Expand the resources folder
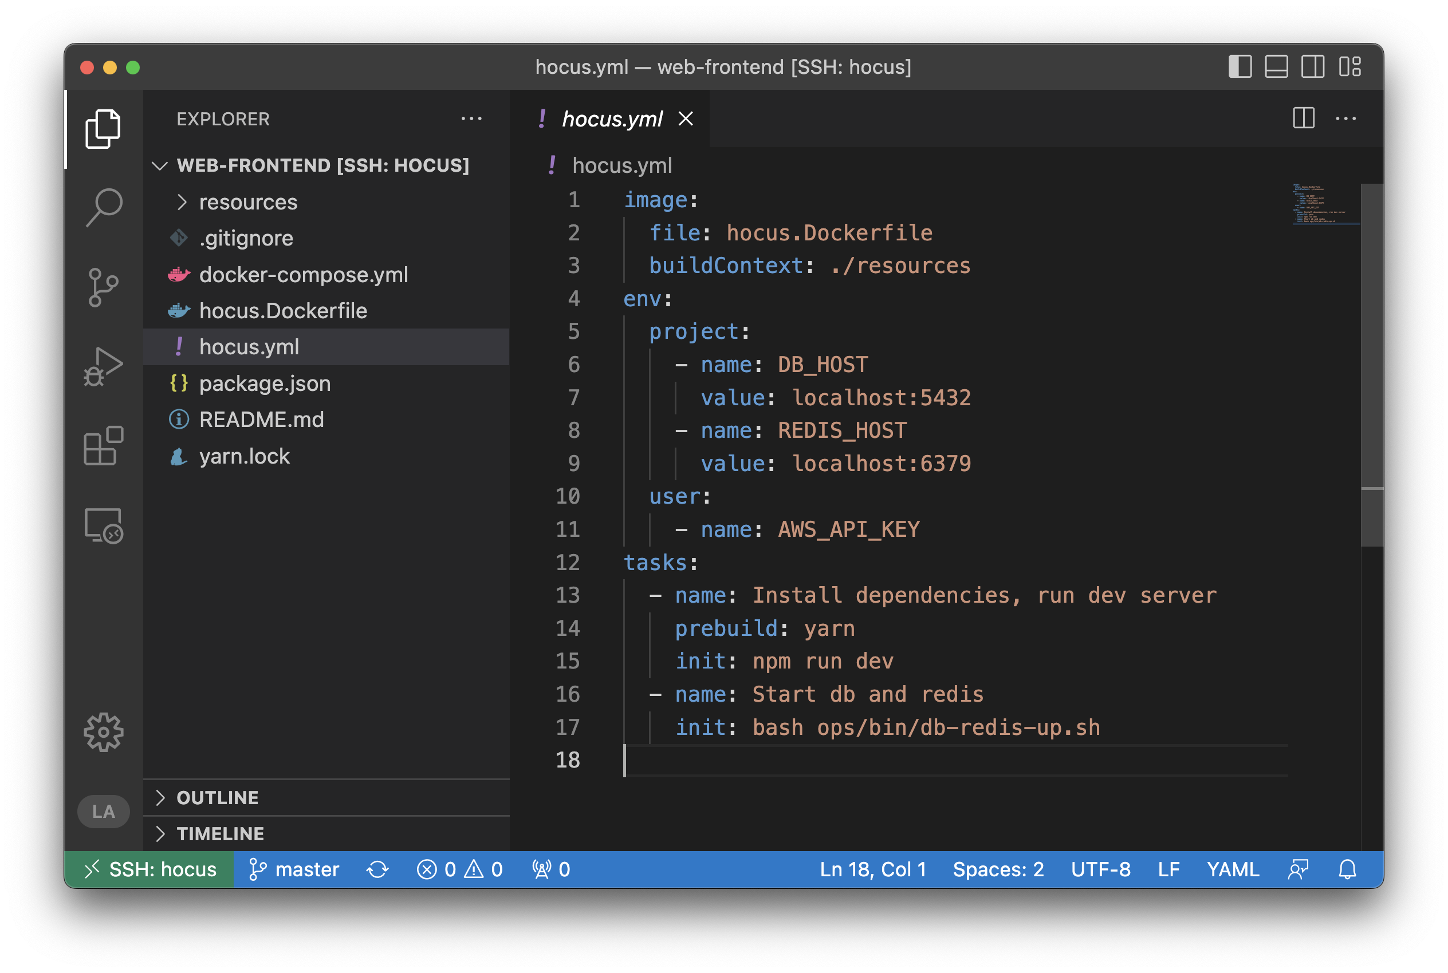The height and width of the screenshot is (973, 1448). [x=248, y=202]
